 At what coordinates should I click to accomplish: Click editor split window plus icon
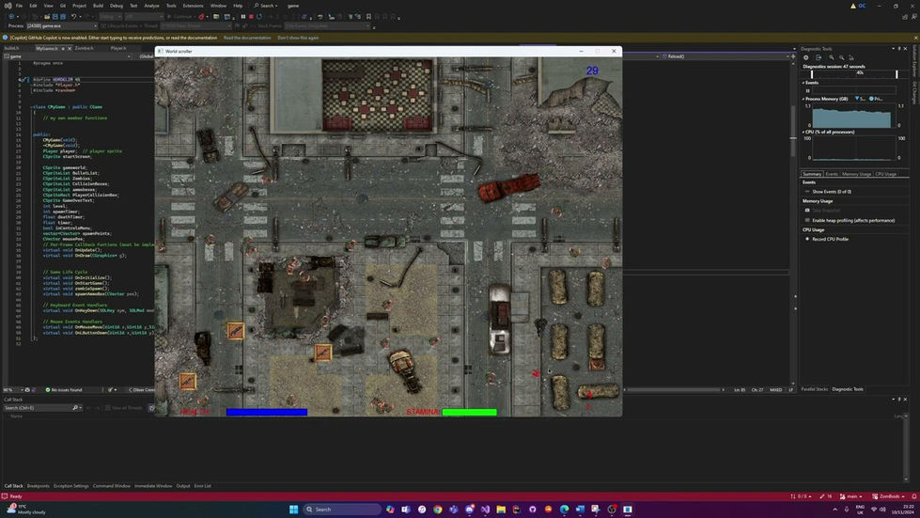click(x=793, y=56)
